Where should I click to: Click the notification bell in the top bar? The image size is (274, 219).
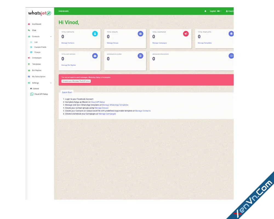205,11
